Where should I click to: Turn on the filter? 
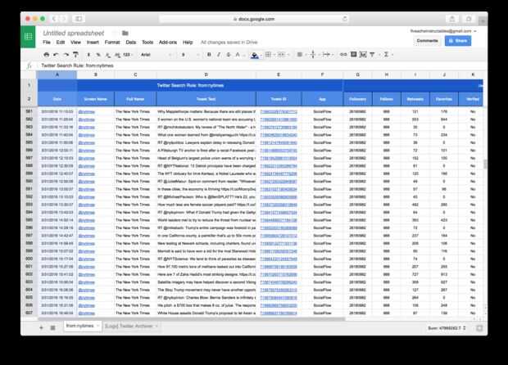[373, 55]
